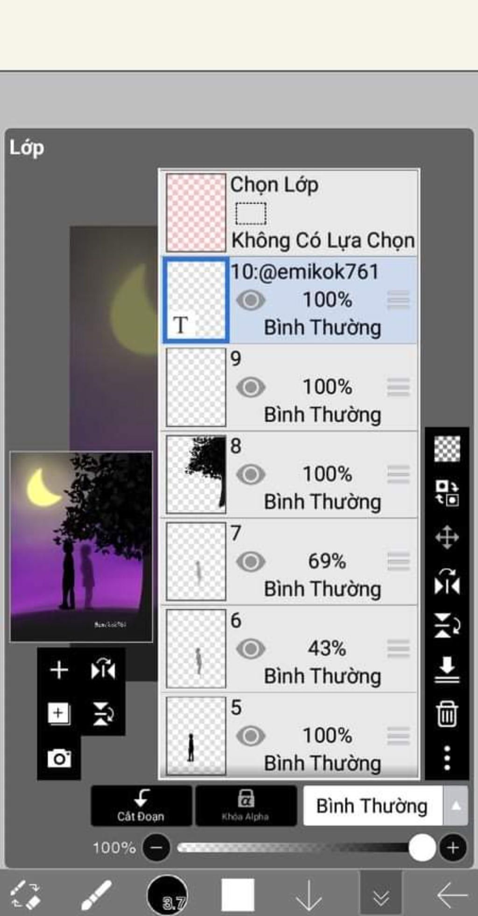The image size is (478, 916).
Task: Select the brush tool in bottom toolbar
Action: coord(96,895)
